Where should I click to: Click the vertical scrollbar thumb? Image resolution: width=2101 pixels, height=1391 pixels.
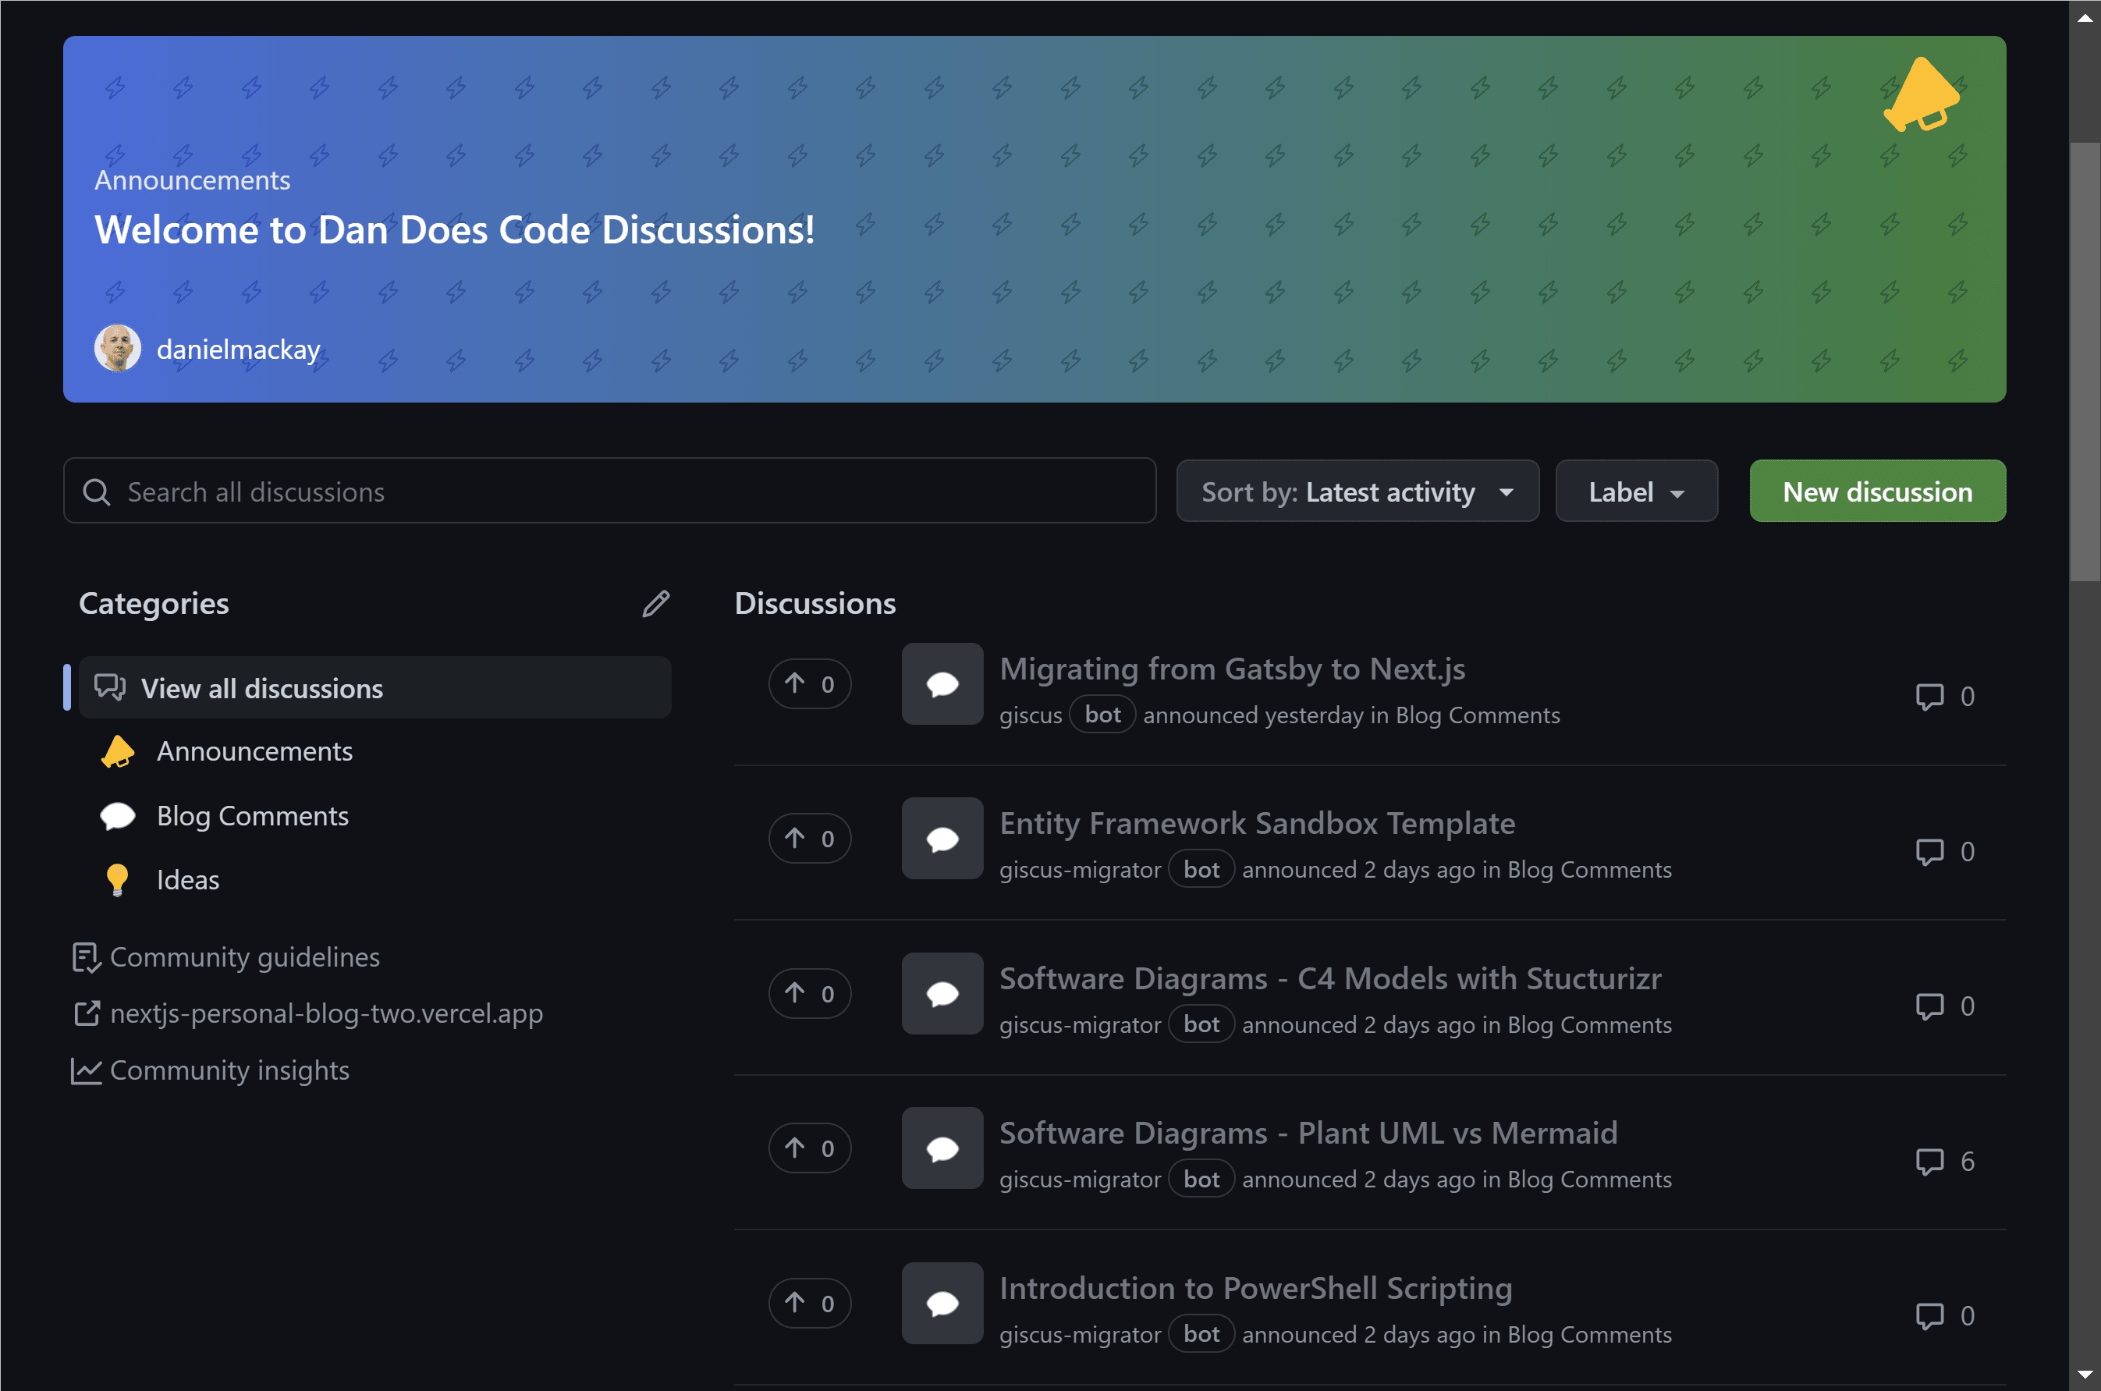pos(2085,361)
